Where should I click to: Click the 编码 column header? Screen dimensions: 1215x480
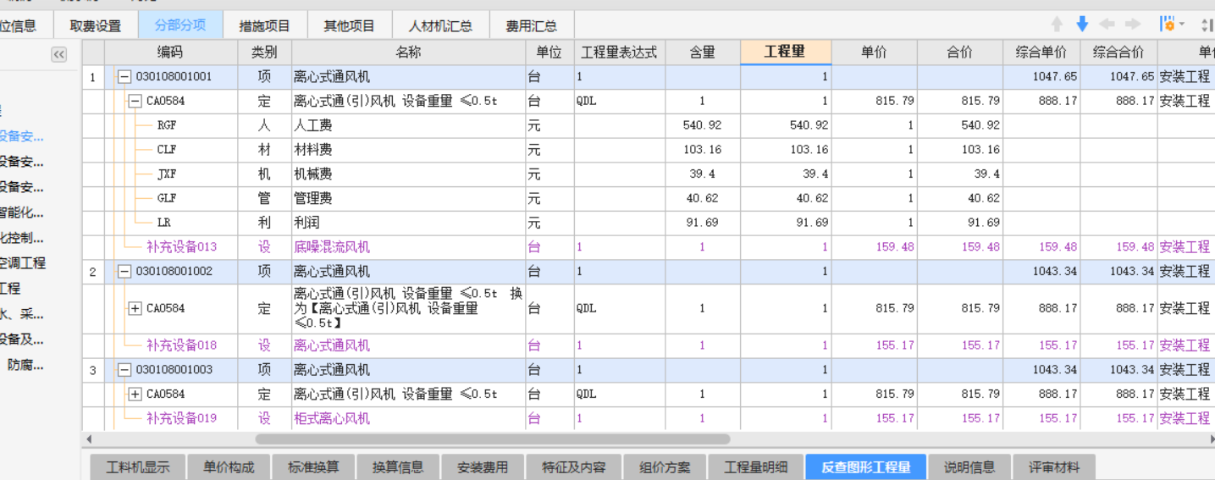(170, 52)
